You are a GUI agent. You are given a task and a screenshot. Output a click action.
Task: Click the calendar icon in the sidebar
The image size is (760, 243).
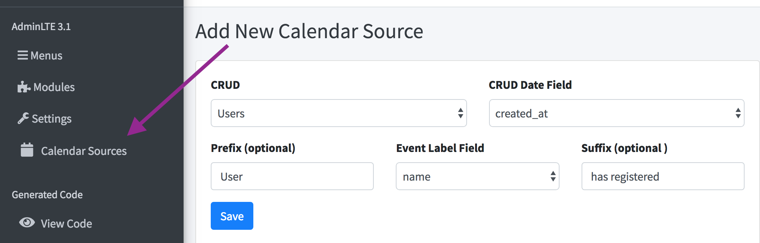(x=27, y=150)
